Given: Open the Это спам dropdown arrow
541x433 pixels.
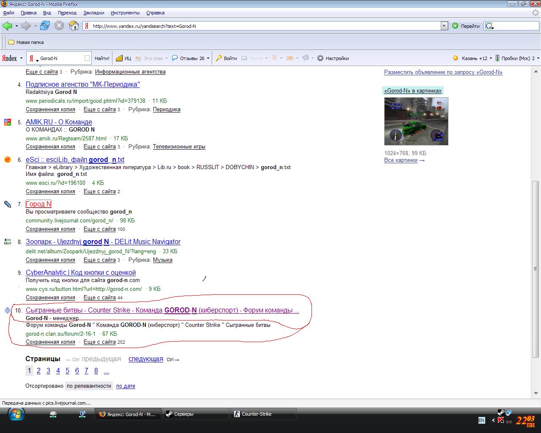Looking at the screenshot, I should coord(167,58).
